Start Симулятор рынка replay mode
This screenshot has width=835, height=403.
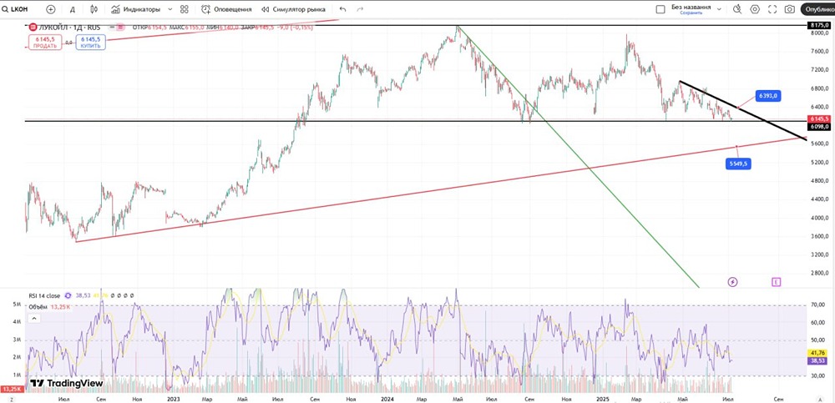tap(293, 9)
